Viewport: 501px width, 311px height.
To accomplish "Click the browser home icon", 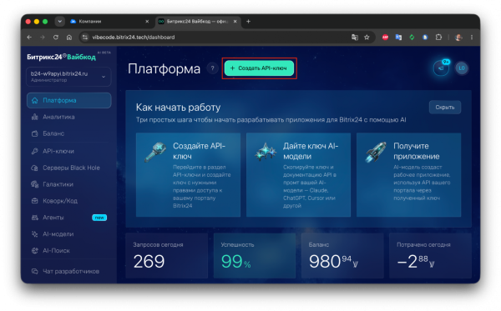I will (69, 38).
